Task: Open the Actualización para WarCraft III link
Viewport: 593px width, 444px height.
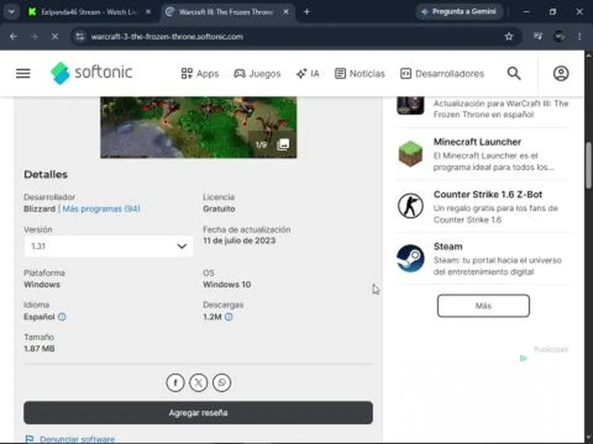Action: (501, 109)
